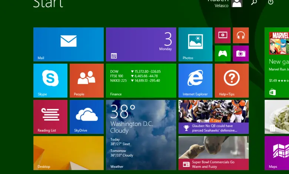
Task: Launch Internet Explorer tile
Action: (195, 81)
